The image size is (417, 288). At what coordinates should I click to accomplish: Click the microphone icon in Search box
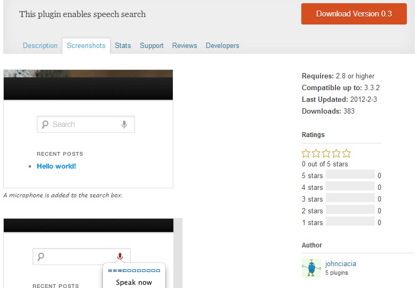point(124,124)
